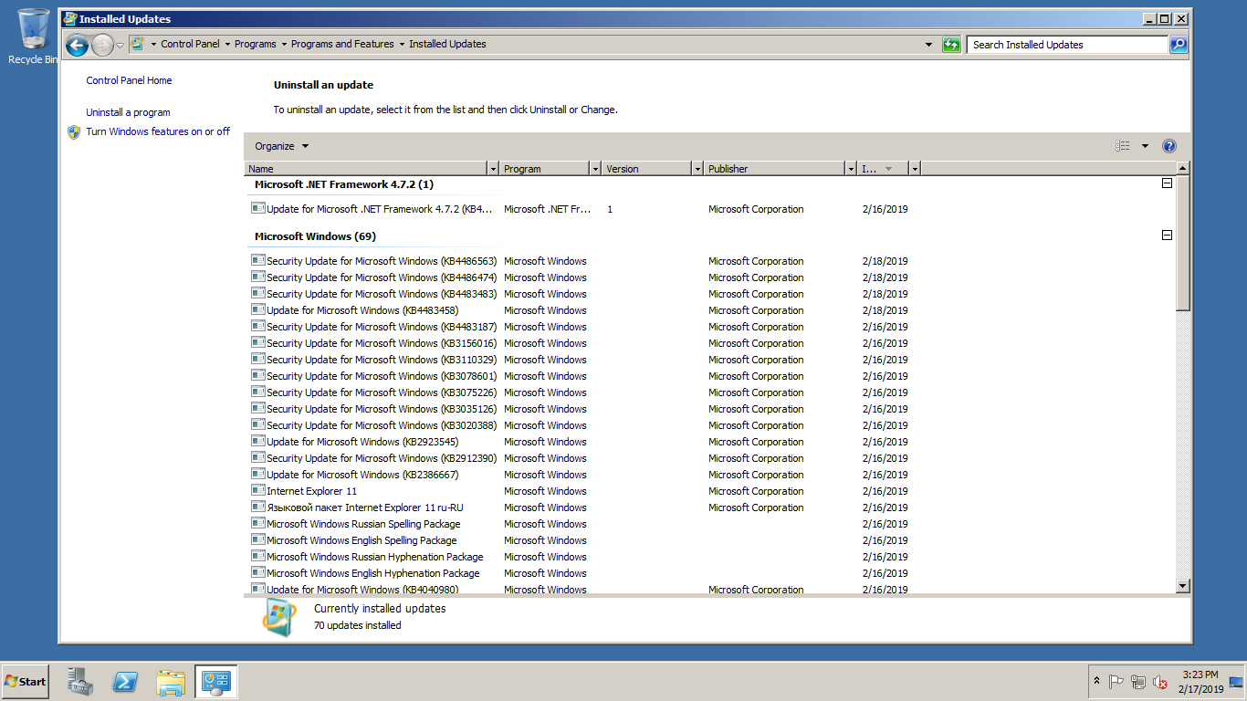
Task: Click Control Panel in the breadcrumb
Action: pos(190,44)
